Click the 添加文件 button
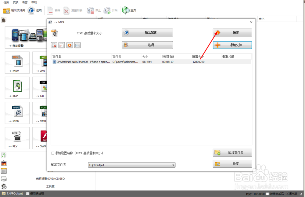This screenshot has width=305, height=197. click(232, 45)
